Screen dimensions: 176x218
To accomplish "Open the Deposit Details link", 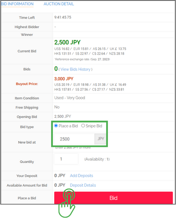I will click(x=83, y=185).
